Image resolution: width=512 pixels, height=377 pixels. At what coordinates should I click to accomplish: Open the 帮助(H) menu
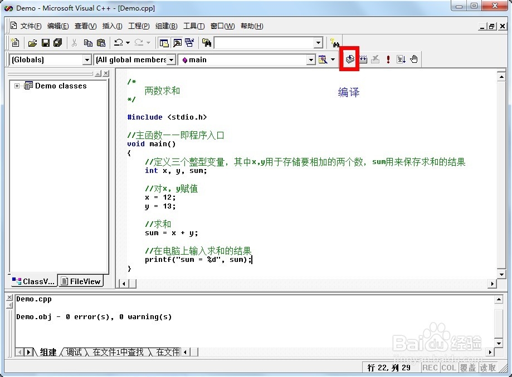(x=252, y=26)
